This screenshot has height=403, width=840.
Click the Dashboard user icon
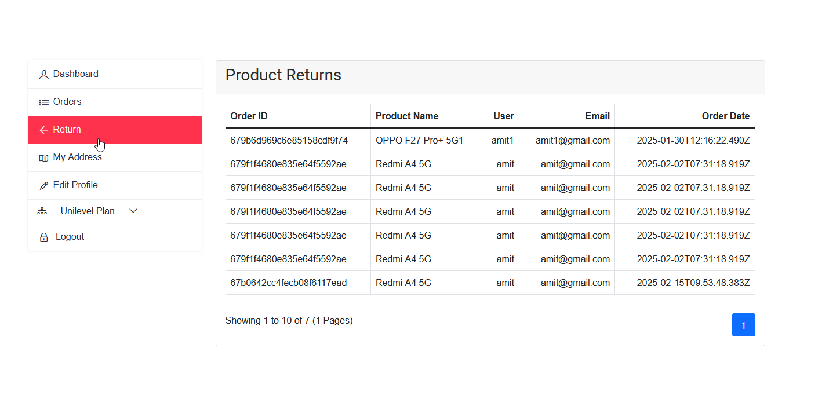pyautogui.click(x=43, y=75)
